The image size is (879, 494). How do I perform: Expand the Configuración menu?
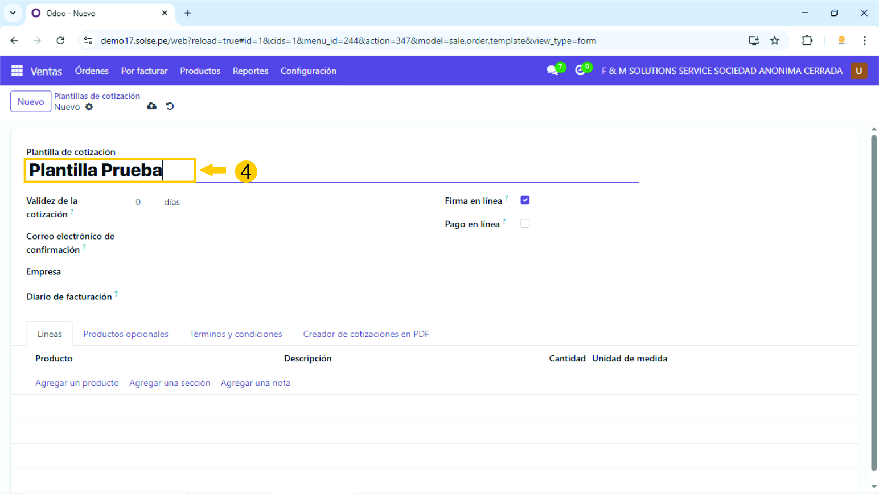(308, 71)
